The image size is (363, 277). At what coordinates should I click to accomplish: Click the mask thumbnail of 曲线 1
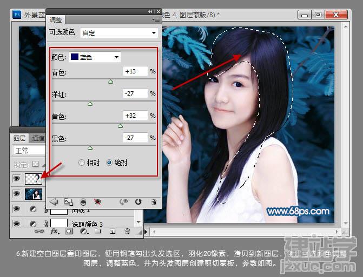[59, 211]
